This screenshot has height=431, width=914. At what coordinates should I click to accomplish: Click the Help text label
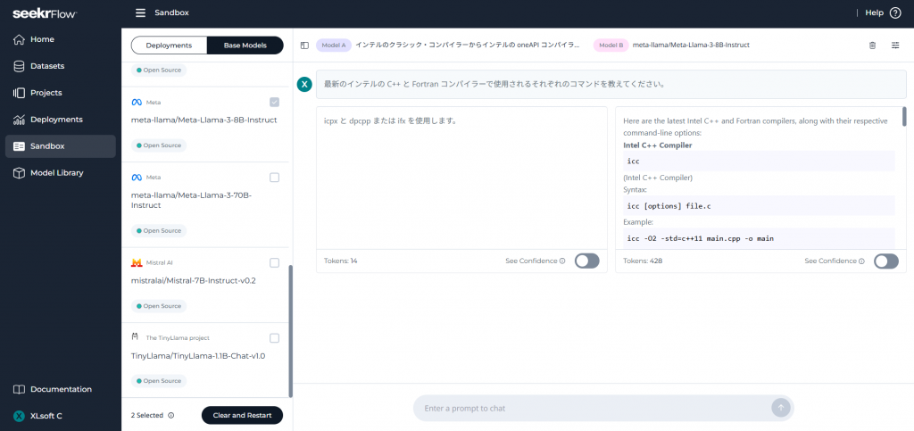point(875,12)
